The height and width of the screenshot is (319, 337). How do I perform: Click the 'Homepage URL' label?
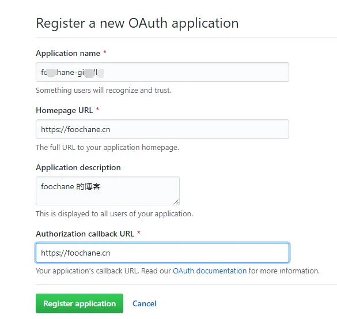pos(65,110)
